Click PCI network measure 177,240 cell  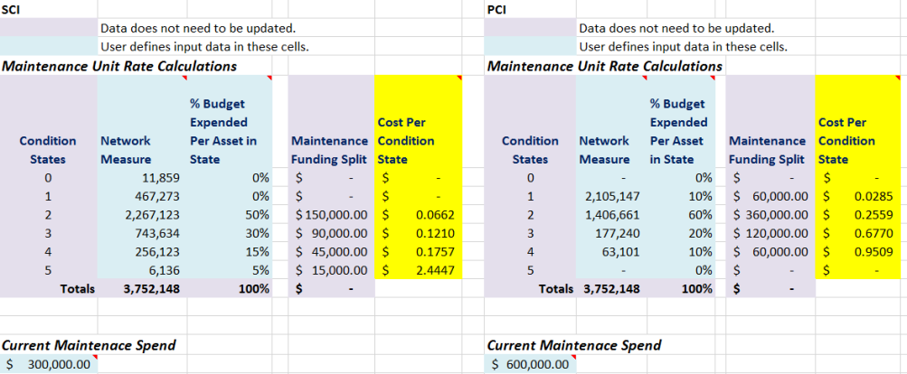tap(611, 233)
